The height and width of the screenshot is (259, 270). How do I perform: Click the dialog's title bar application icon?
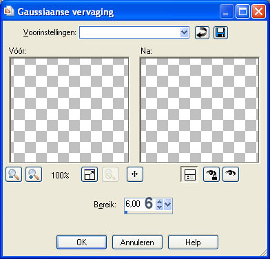click(x=9, y=11)
